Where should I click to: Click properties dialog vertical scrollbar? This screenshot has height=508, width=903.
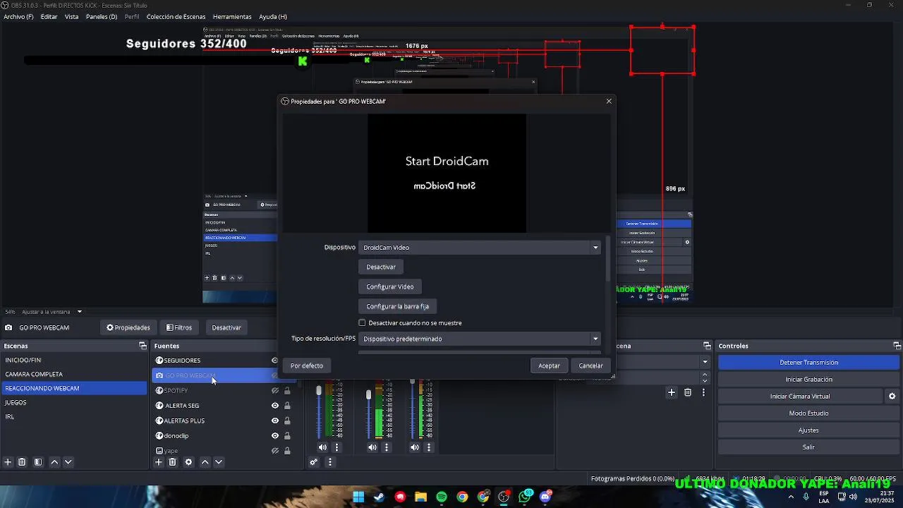[x=608, y=260]
